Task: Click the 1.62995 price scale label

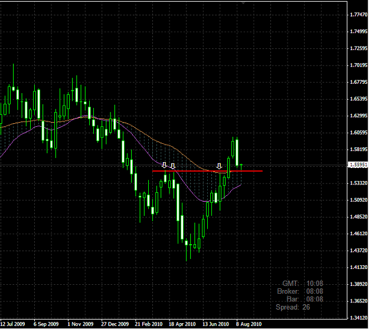Action: pos(358,116)
